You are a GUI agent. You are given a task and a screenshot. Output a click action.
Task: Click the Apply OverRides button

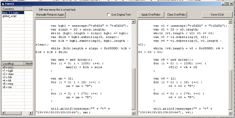pyautogui.click(x=151, y=15)
